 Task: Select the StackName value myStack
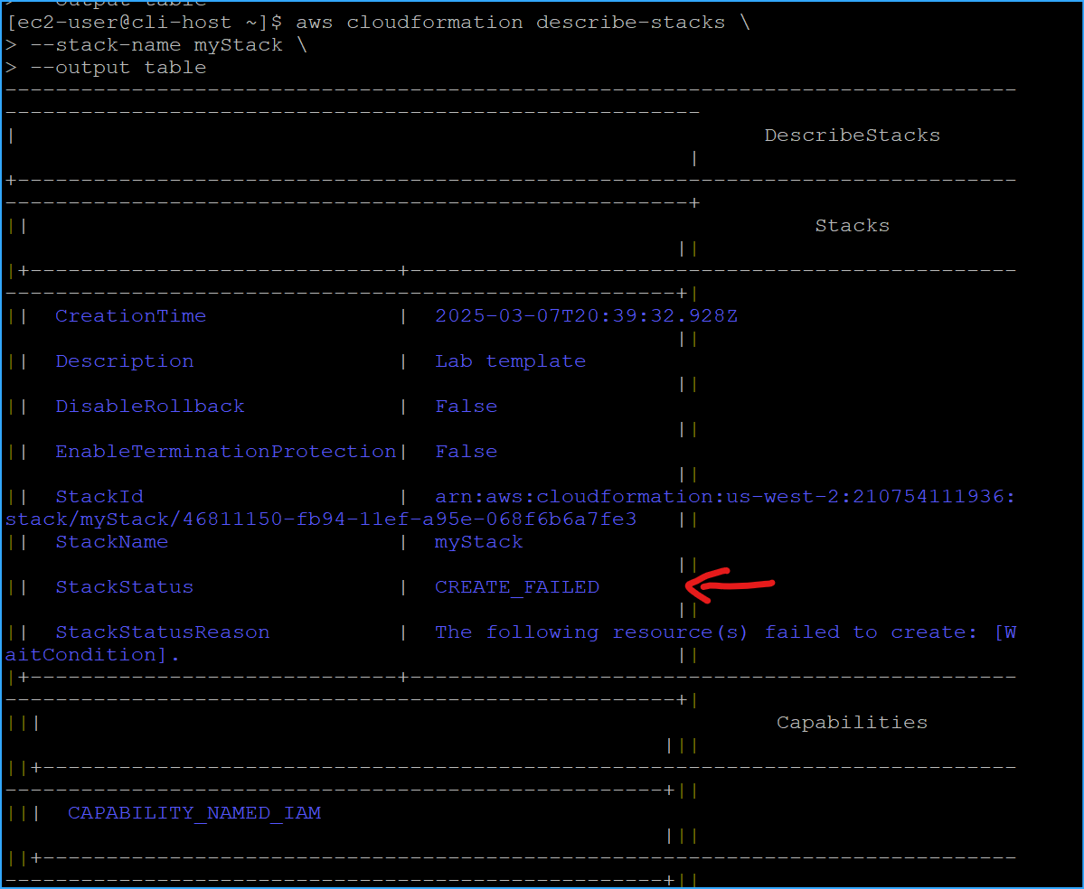coord(478,541)
